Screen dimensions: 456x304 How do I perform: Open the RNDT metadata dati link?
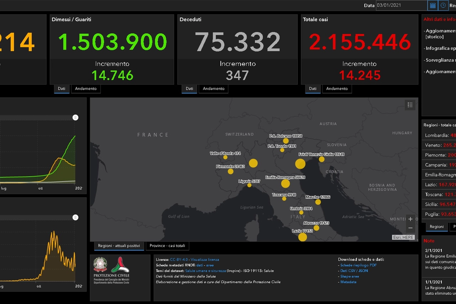[x=199, y=266]
